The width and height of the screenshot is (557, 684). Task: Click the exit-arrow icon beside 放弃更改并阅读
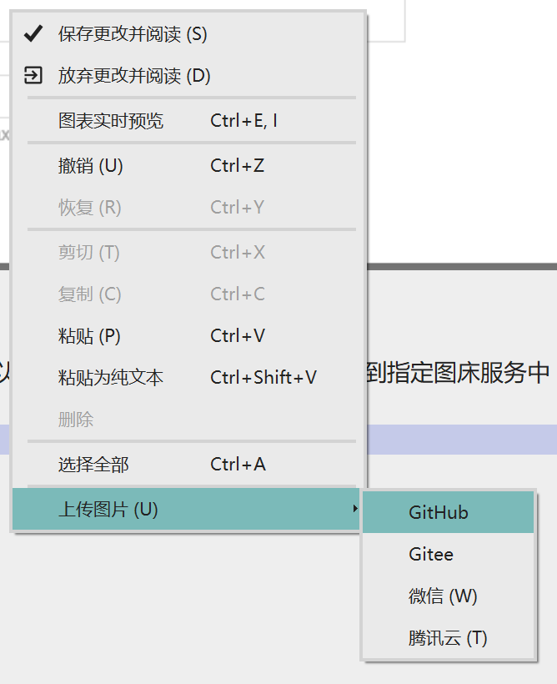(33, 75)
